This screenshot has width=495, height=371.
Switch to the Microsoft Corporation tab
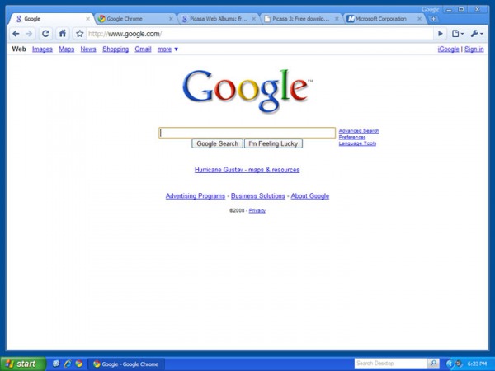[381, 18]
